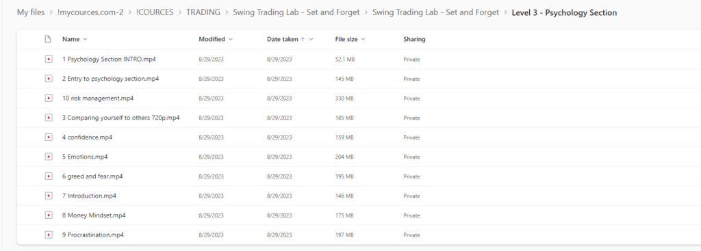Open 3 Comparing yourself to others 720p.mp4

click(120, 118)
